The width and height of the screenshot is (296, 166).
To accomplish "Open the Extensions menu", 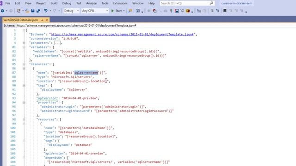I will pos(120,3).
